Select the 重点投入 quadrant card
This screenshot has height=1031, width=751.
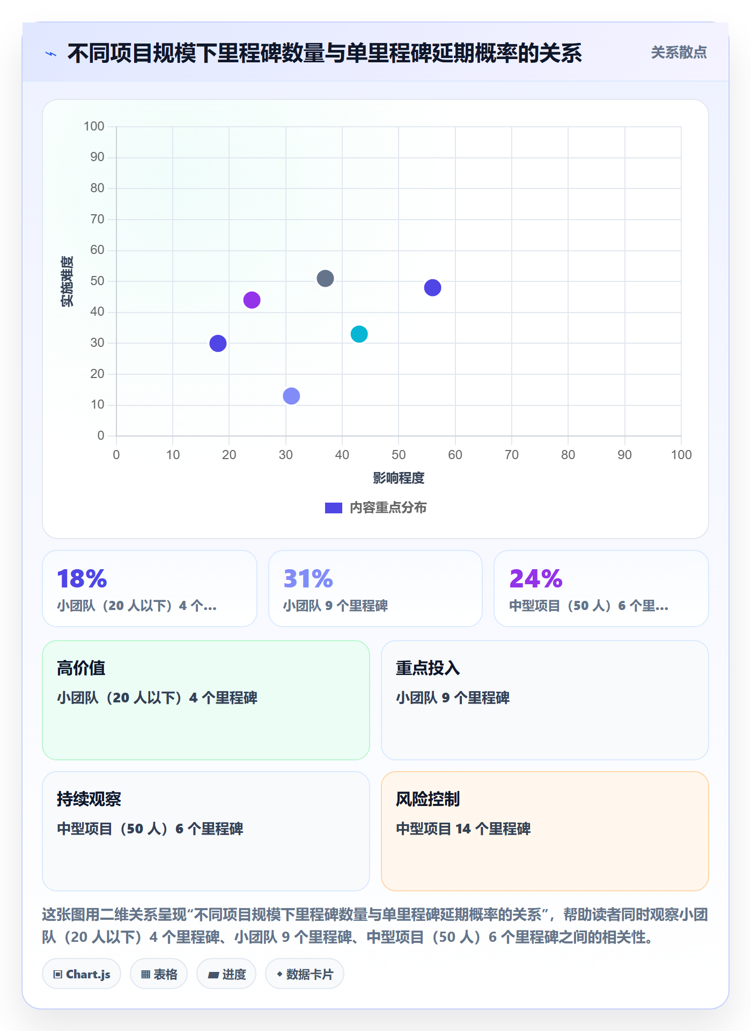pos(545,700)
